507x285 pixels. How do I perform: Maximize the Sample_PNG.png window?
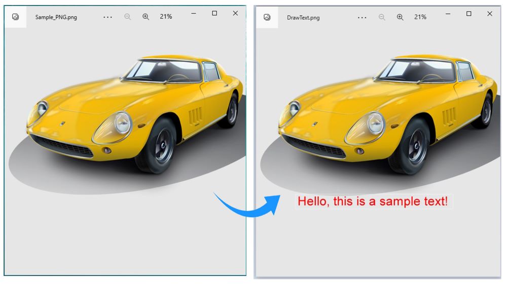214,14
